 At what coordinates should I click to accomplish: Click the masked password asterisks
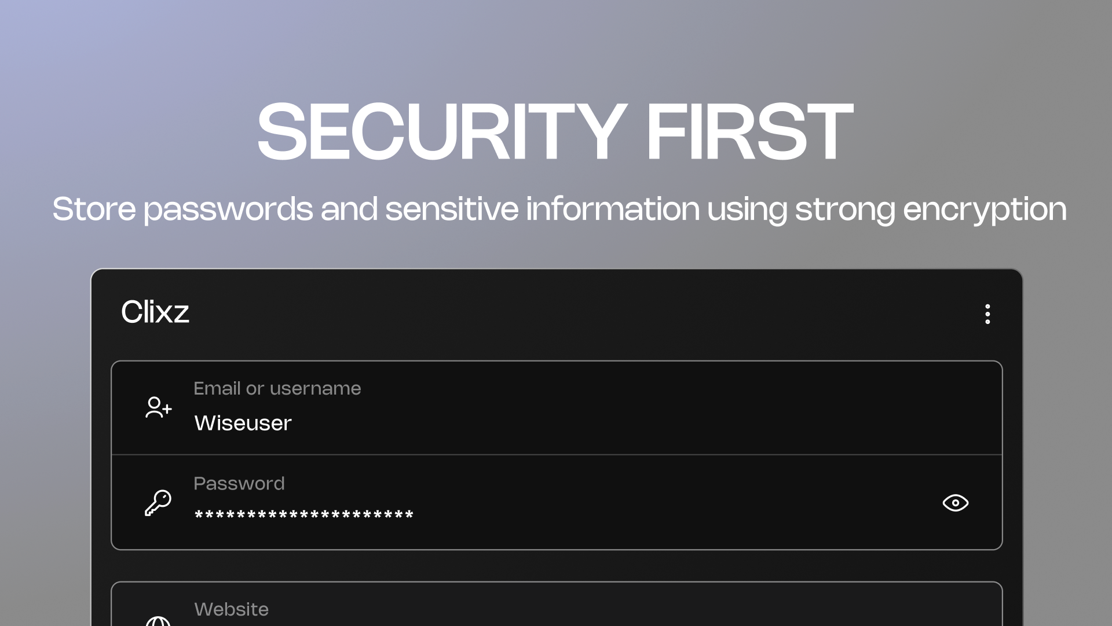click(x=303, y=515)
